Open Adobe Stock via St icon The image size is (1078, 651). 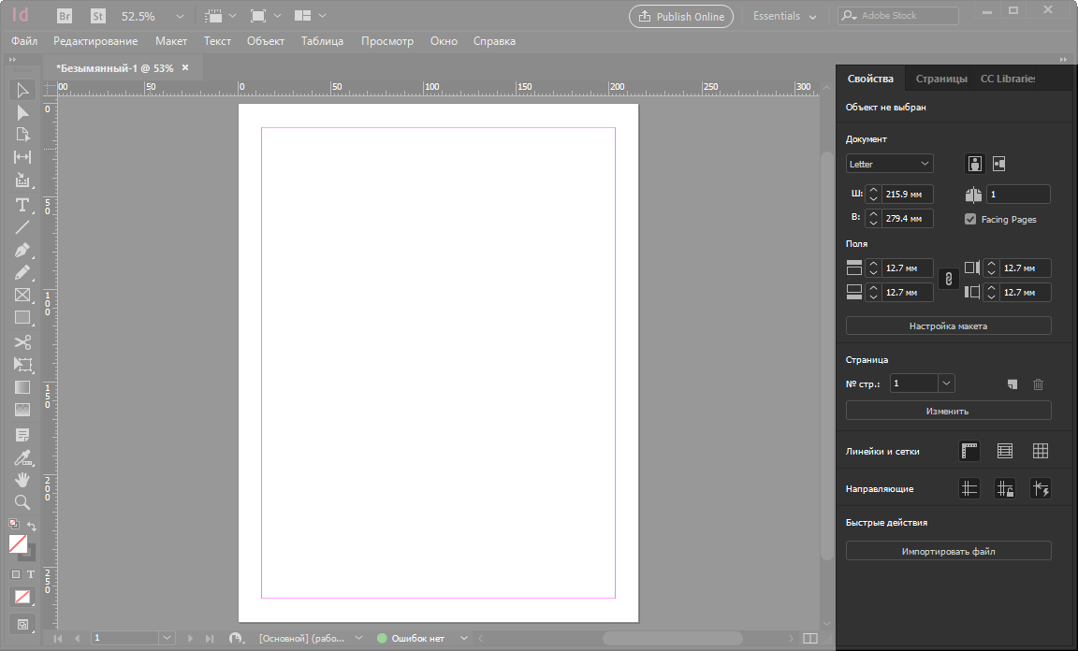[98, 16]
